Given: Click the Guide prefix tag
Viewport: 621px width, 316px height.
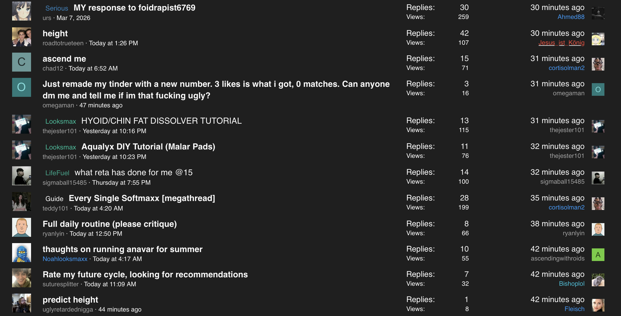Looking at the screenshot, I should (54, 199).
